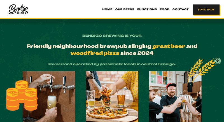Open the Our Beers page
The image size is (224, 122).
[x=125, y=9]
